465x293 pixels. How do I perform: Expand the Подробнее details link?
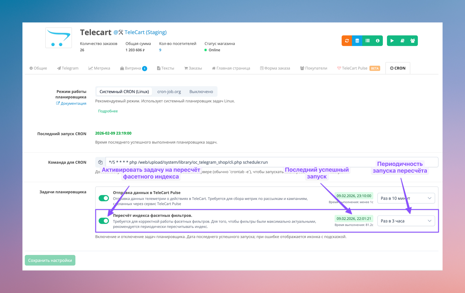click(108, 111)
